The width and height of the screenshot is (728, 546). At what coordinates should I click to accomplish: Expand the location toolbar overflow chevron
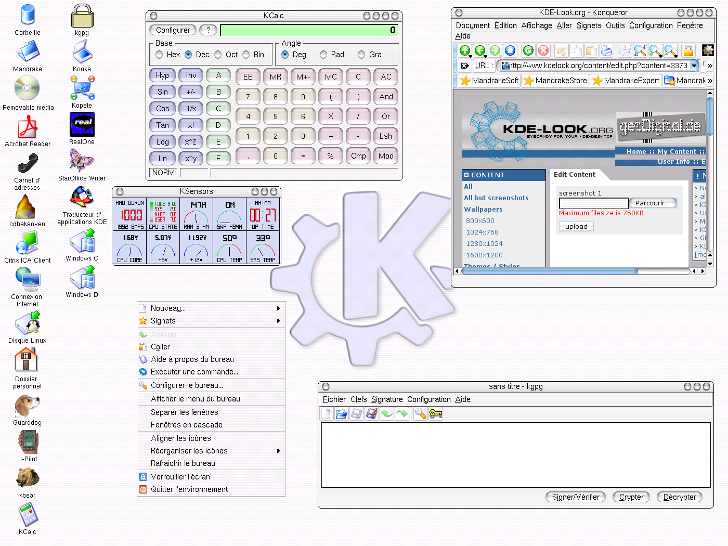pyautogui.click(x=710, y=66)
